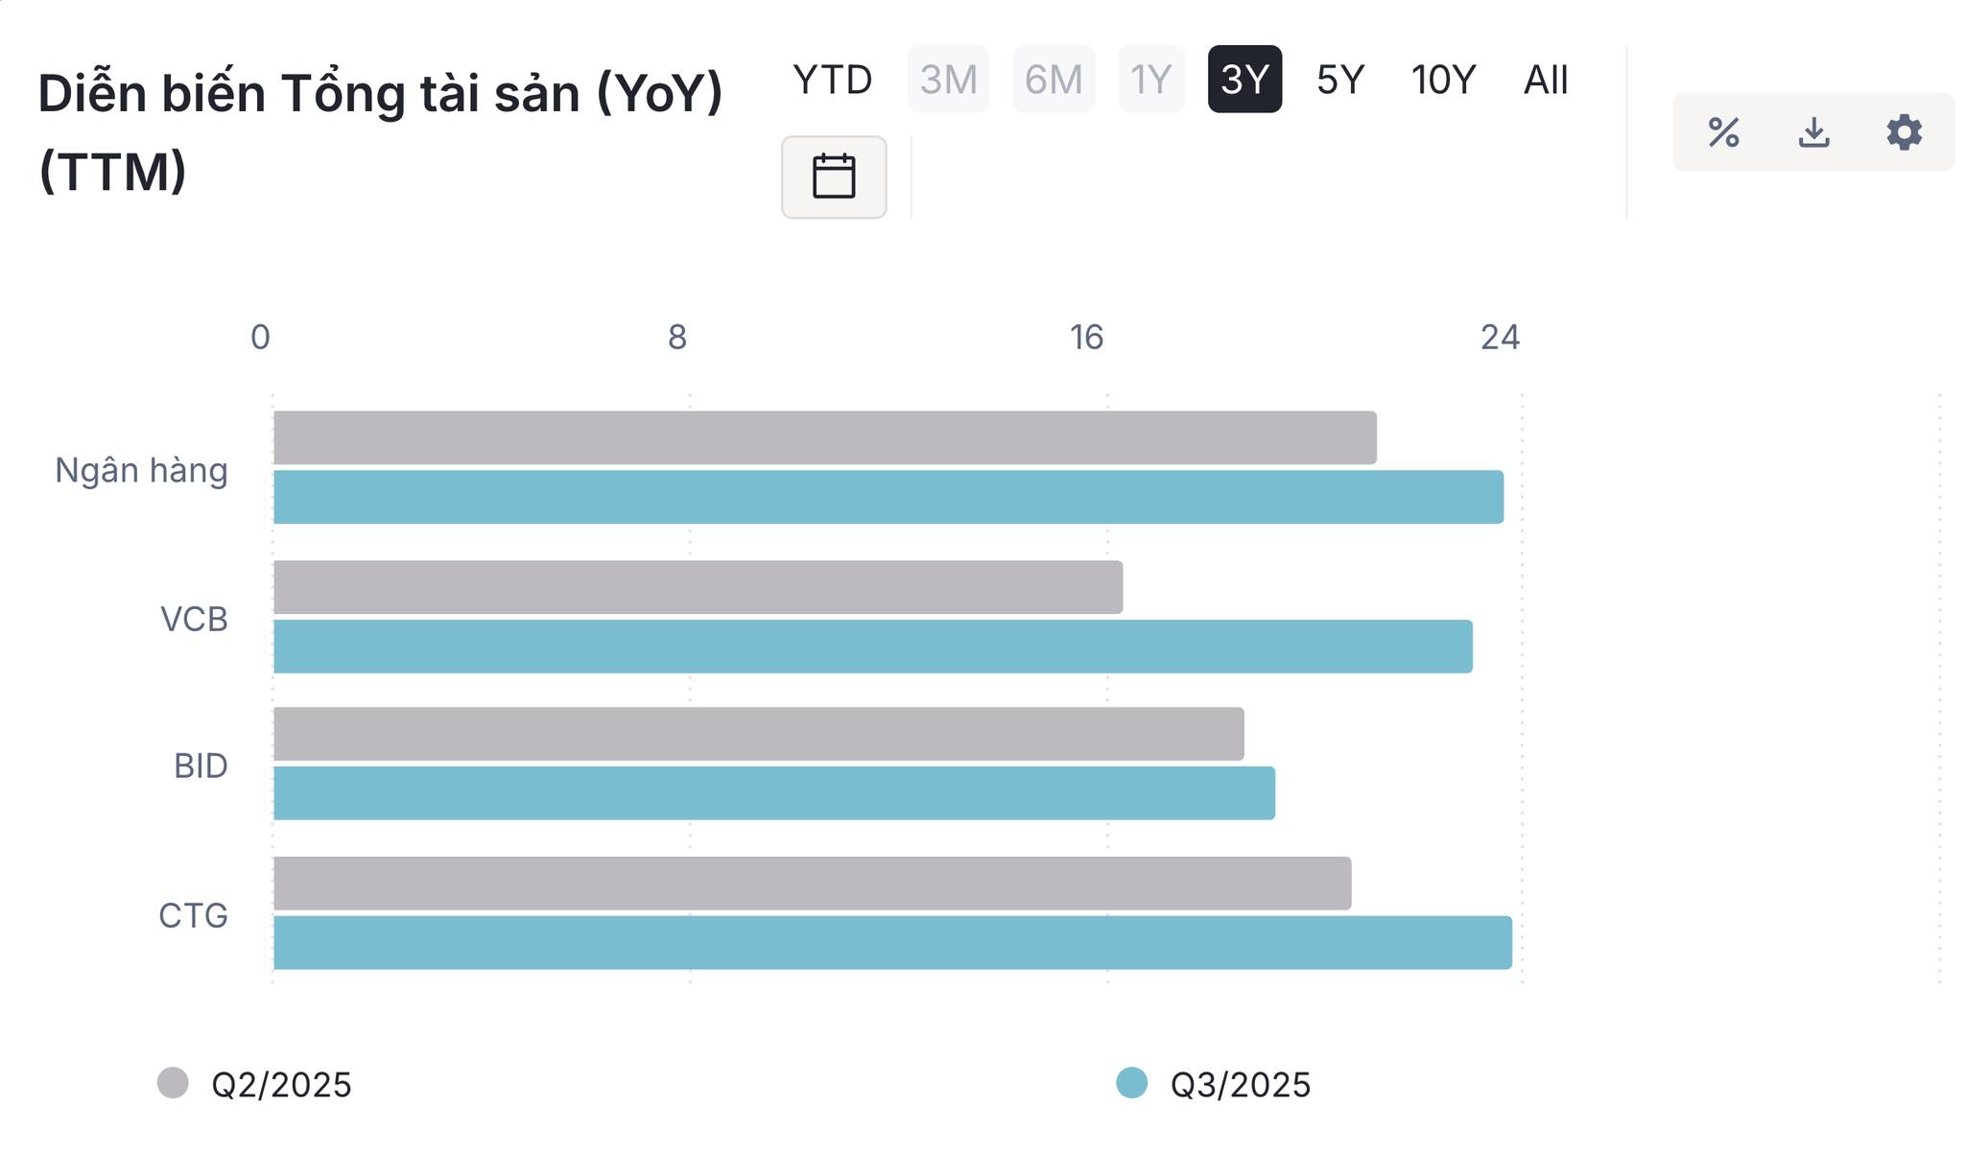Show All time range data

1546,80
